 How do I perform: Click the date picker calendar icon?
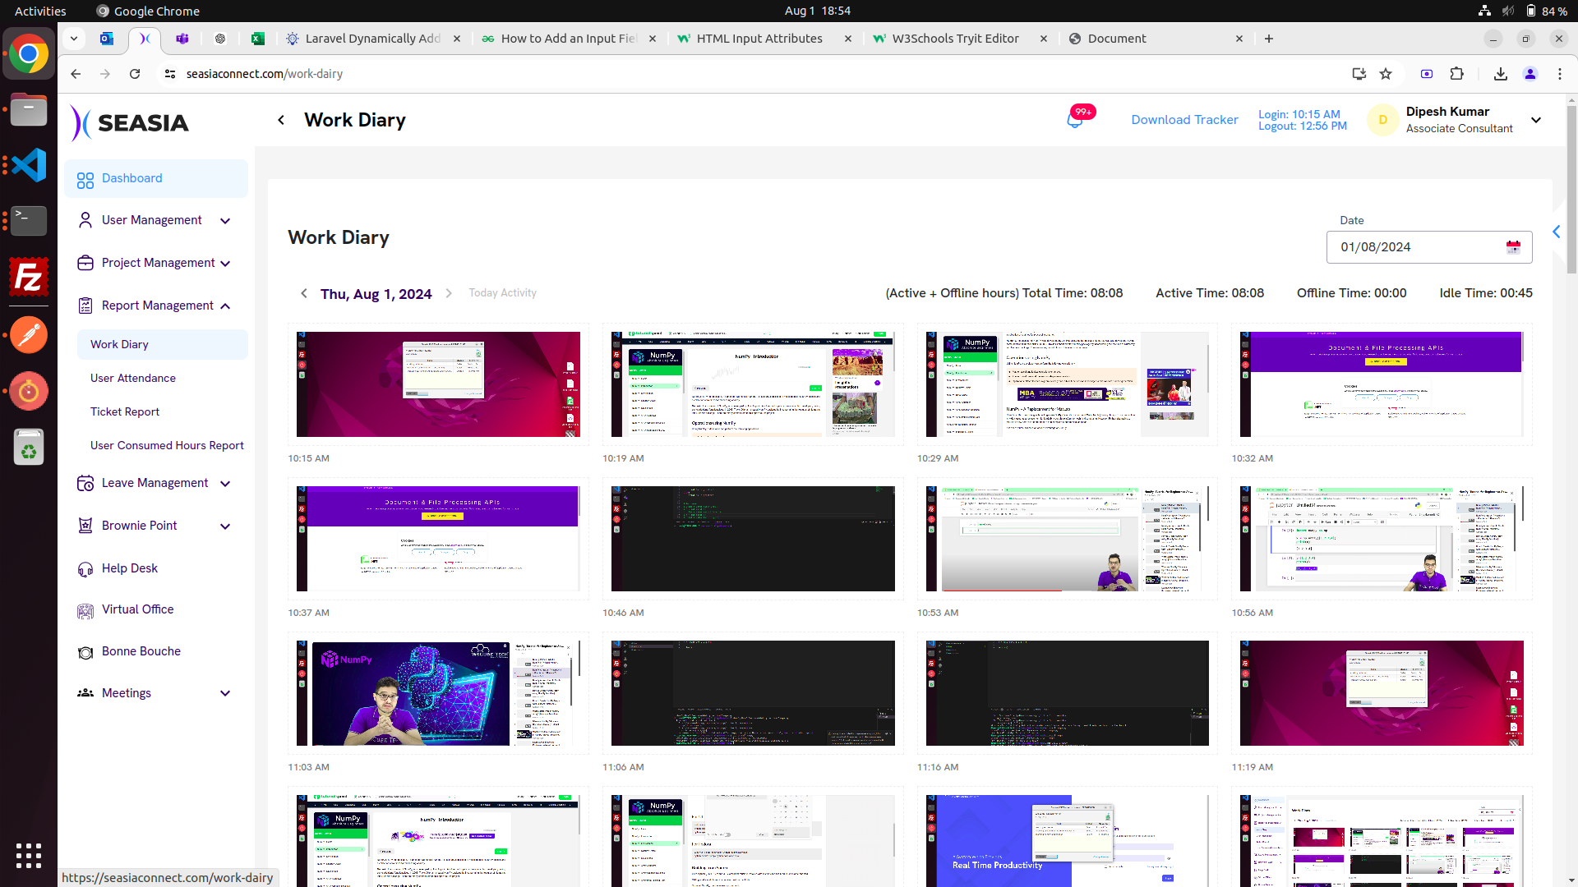[x=1513, y=247]
